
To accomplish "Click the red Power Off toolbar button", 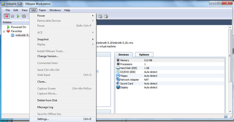I will pyautogui.click(x=7, y=16).
